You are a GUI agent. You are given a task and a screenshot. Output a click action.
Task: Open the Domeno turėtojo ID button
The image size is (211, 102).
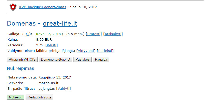(56, 59)
